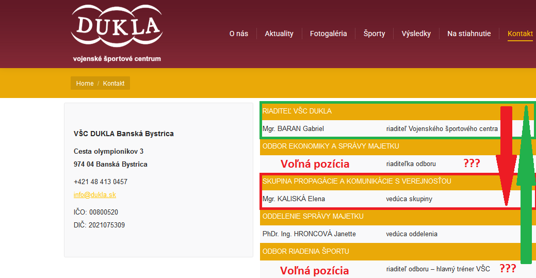The width and height of the screenshot is (536, 278).
Task: Open the Športy menu item
Action: [374, 34]
